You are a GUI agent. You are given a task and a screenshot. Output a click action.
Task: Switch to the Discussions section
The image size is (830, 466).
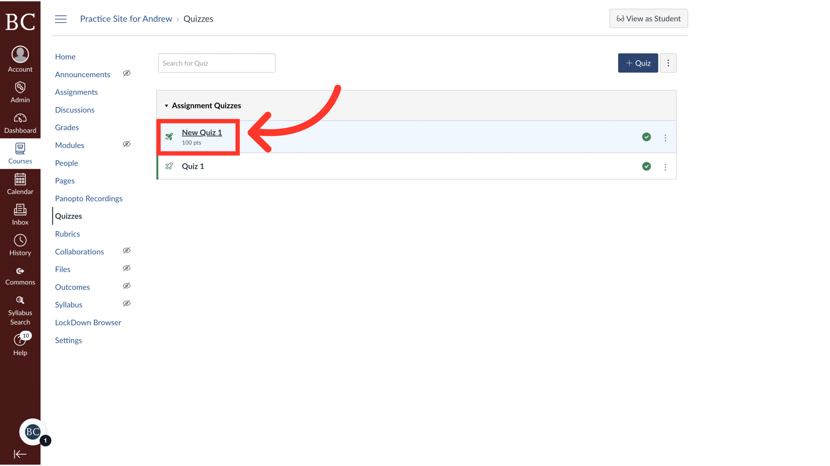pos(74,110)
